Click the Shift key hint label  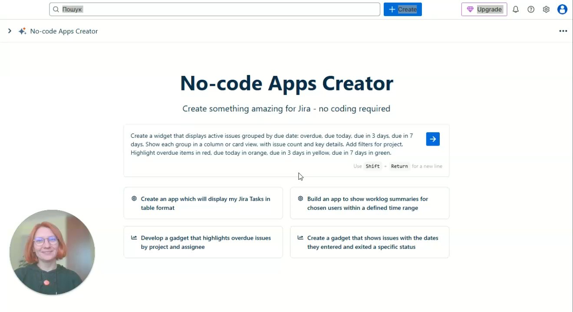tap(372, 166)
